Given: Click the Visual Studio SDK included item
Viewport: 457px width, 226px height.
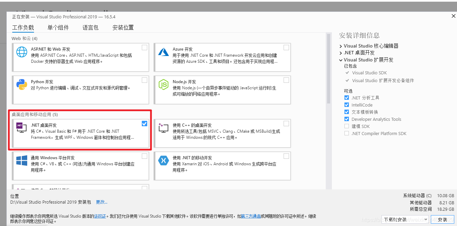Looking at the screenshot, I should [369, 73].
